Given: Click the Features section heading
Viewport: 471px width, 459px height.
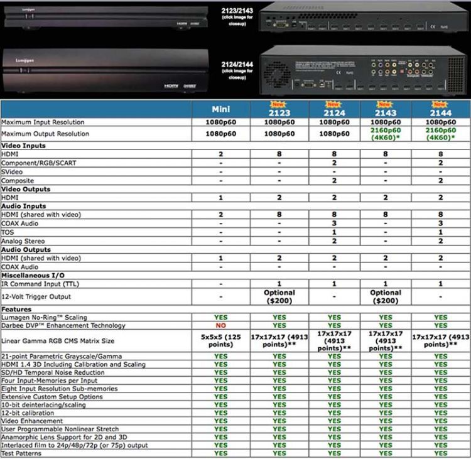Looking at the screenshot, I should coord(16,310).
